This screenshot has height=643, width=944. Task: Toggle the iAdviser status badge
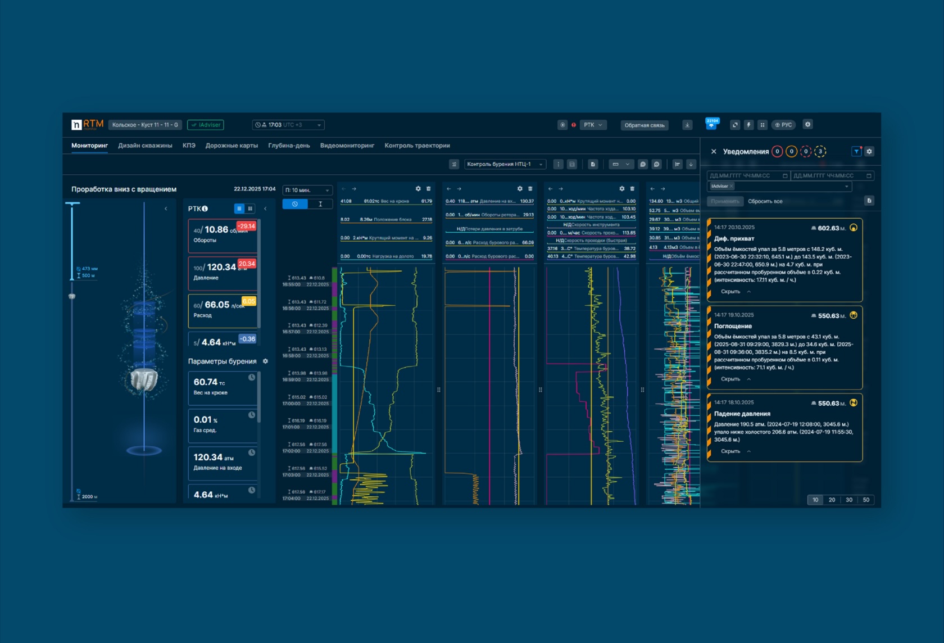pyautogui.click(x=206, y=125)
